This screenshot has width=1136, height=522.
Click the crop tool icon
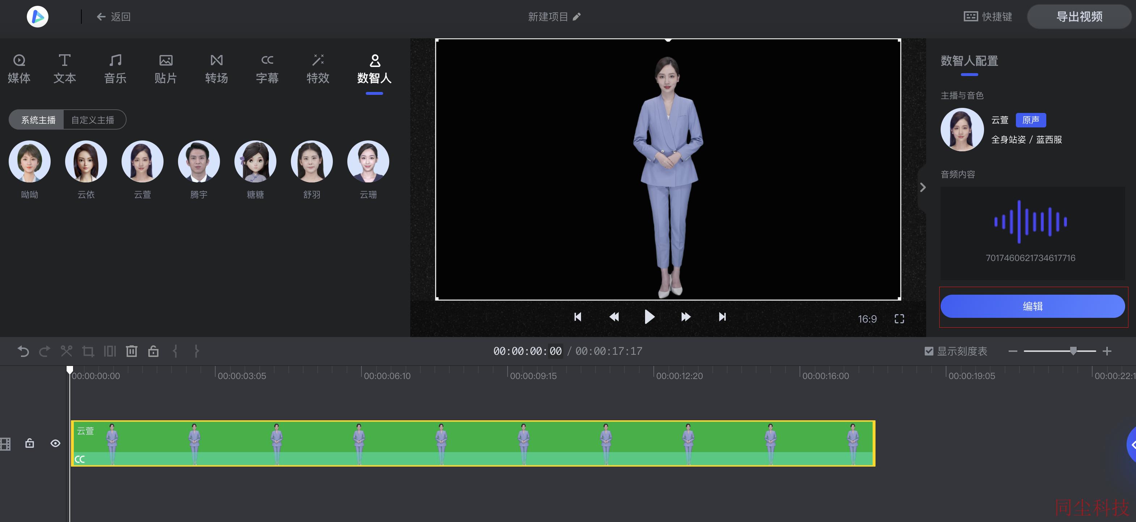coord(88,351)
